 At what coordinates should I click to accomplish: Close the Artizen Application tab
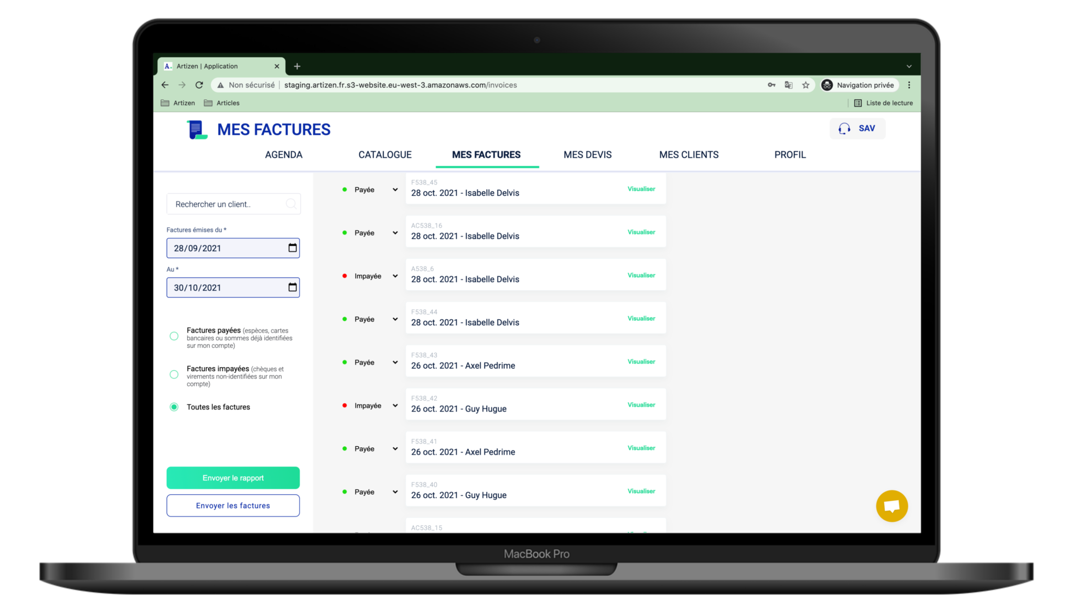(x=277, y=66)
